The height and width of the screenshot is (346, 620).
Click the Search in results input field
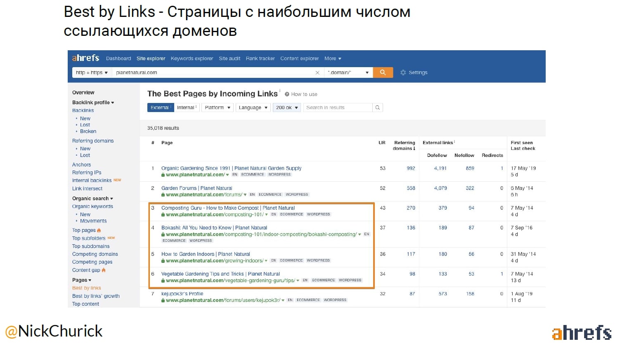coord(337,108)
